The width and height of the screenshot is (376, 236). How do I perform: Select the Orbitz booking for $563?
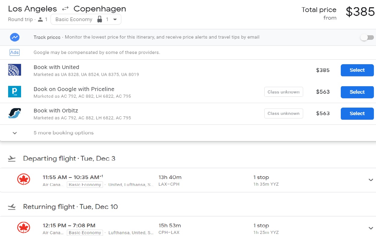(x=357, y=114)
